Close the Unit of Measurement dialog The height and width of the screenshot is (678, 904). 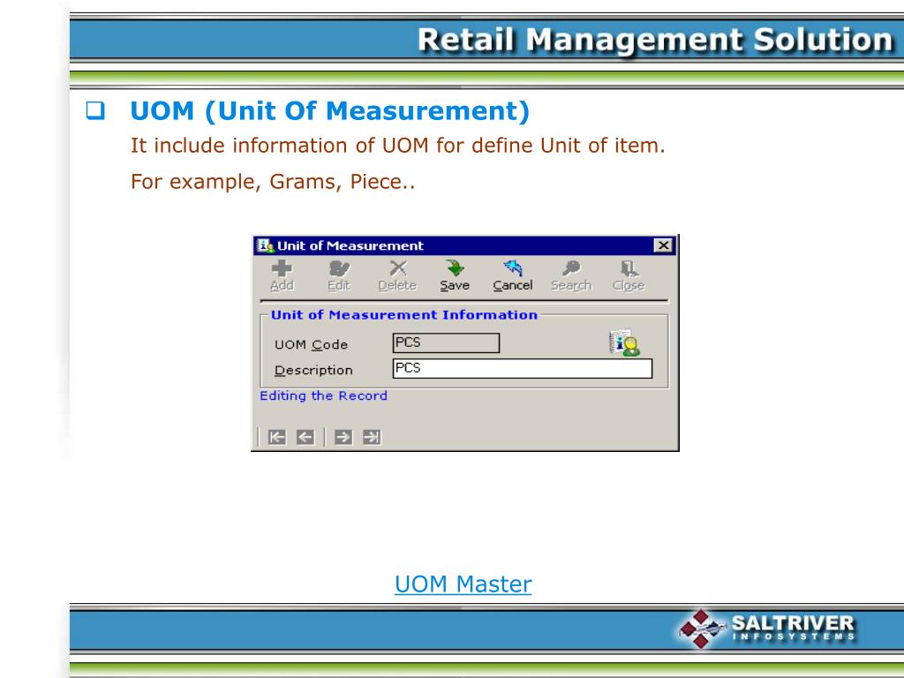point(664,245)
